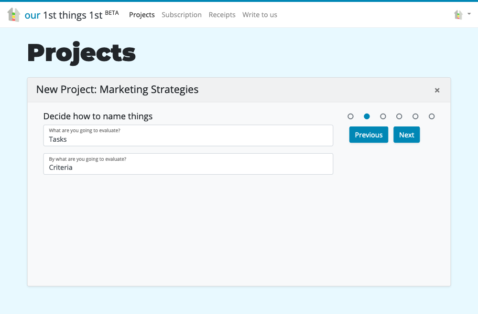
Task: Open the user avatar account menu
Action: pos(462,14)
